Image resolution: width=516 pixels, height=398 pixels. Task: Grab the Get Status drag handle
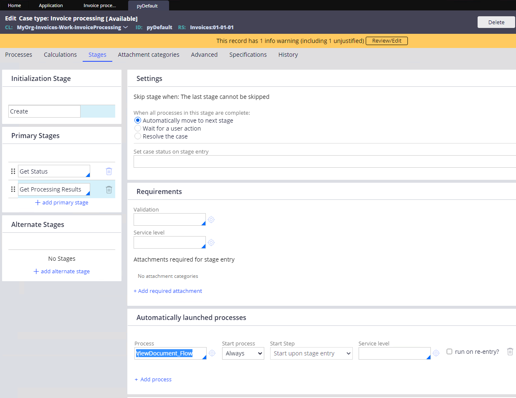(13, 171)
